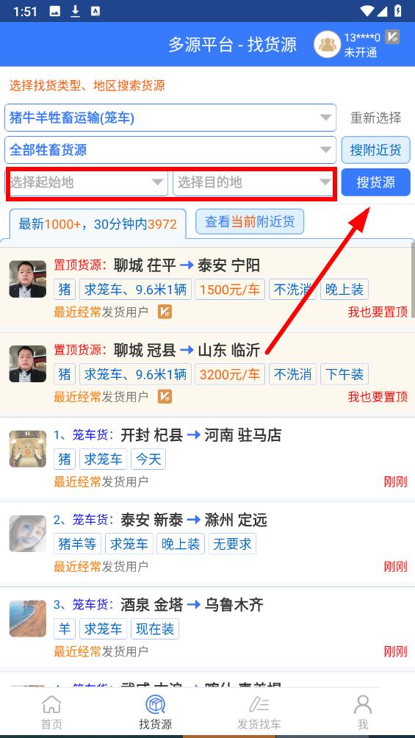Viewport: 415px width, 738px height.
Task: Tap VIP badge on 聊城 冠县 listing
Action: (x=165, y=396)
